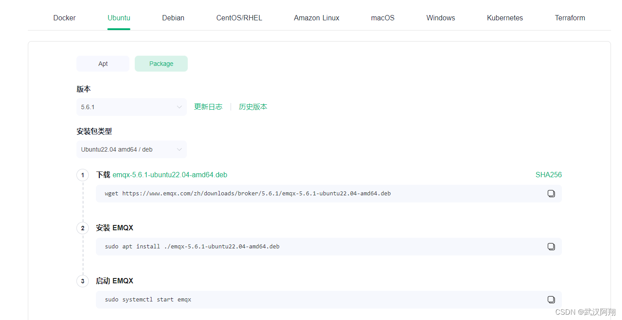The image size is (622, 320).
Task: Open the 更新日志 changelog link
Action: (208, 107)
